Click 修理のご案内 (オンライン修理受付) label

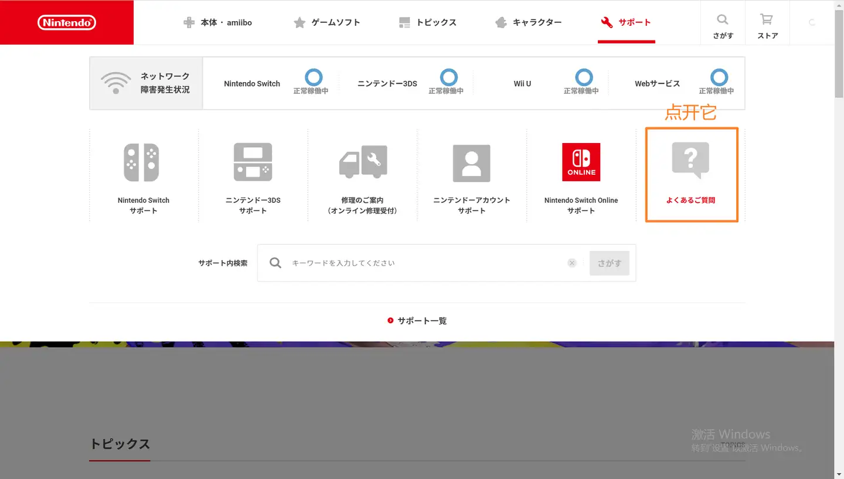pyautogui.click(x=362, y=205)
